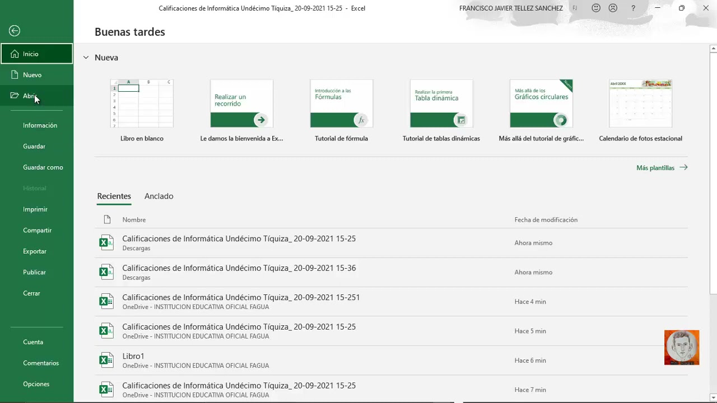This screenshot has height=403, width=717.
Task: Open Realizar un recorrido template
Action: pos(241,110)
